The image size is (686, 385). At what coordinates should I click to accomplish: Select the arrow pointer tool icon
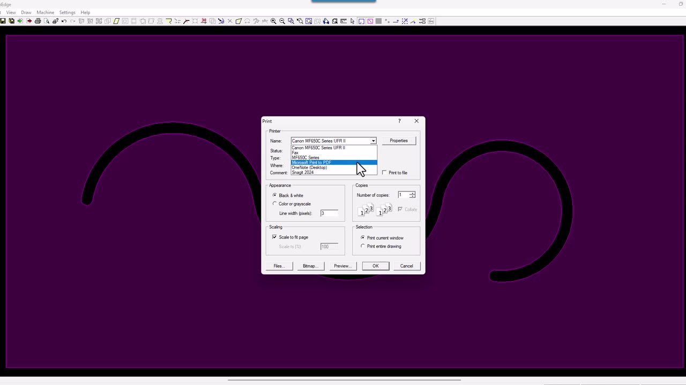352,21
